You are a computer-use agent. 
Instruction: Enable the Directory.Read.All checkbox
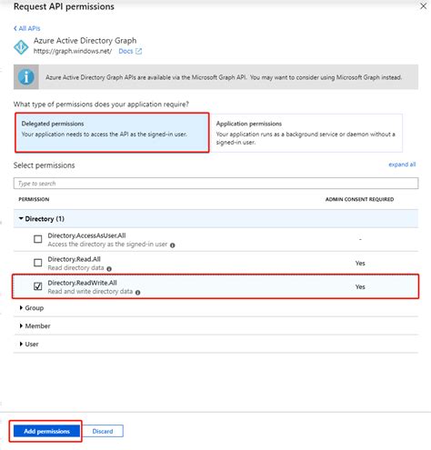click(38, 263)
